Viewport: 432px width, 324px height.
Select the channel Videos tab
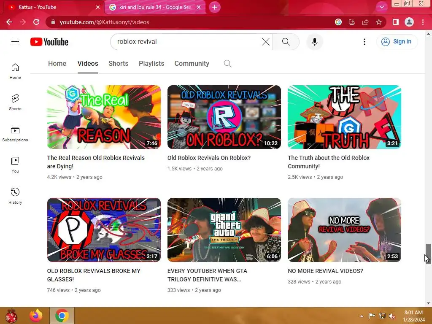click(88, 64)
